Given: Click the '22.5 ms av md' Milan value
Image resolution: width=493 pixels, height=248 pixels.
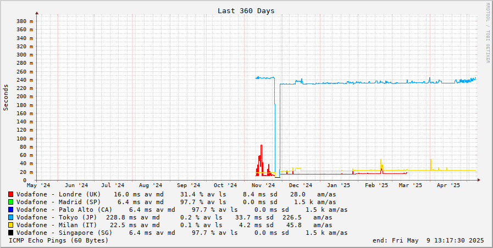Looking at the screenshot, I should click(135, 225).
